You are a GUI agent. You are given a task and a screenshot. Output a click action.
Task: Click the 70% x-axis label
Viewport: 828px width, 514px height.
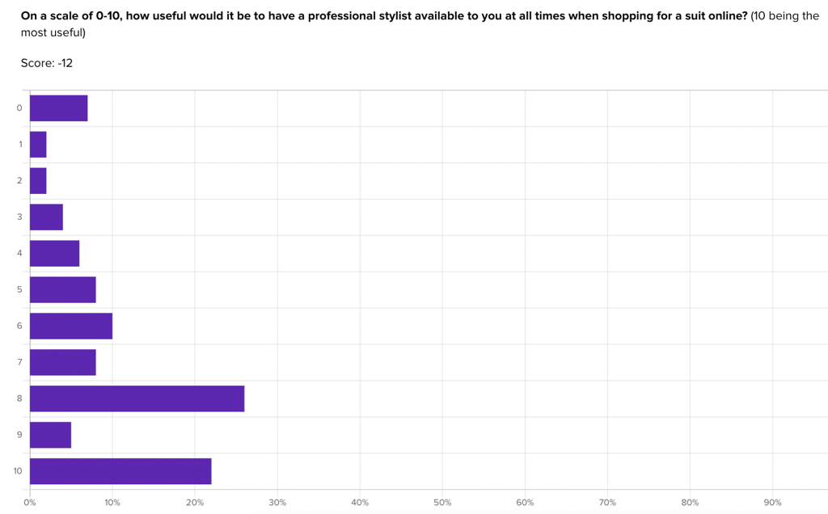(607, 503)
